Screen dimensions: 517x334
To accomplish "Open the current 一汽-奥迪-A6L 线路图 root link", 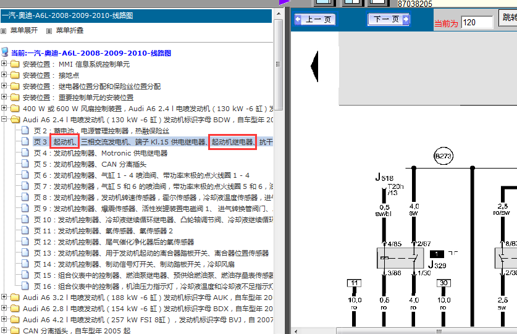I will click(x=91, y=53).
